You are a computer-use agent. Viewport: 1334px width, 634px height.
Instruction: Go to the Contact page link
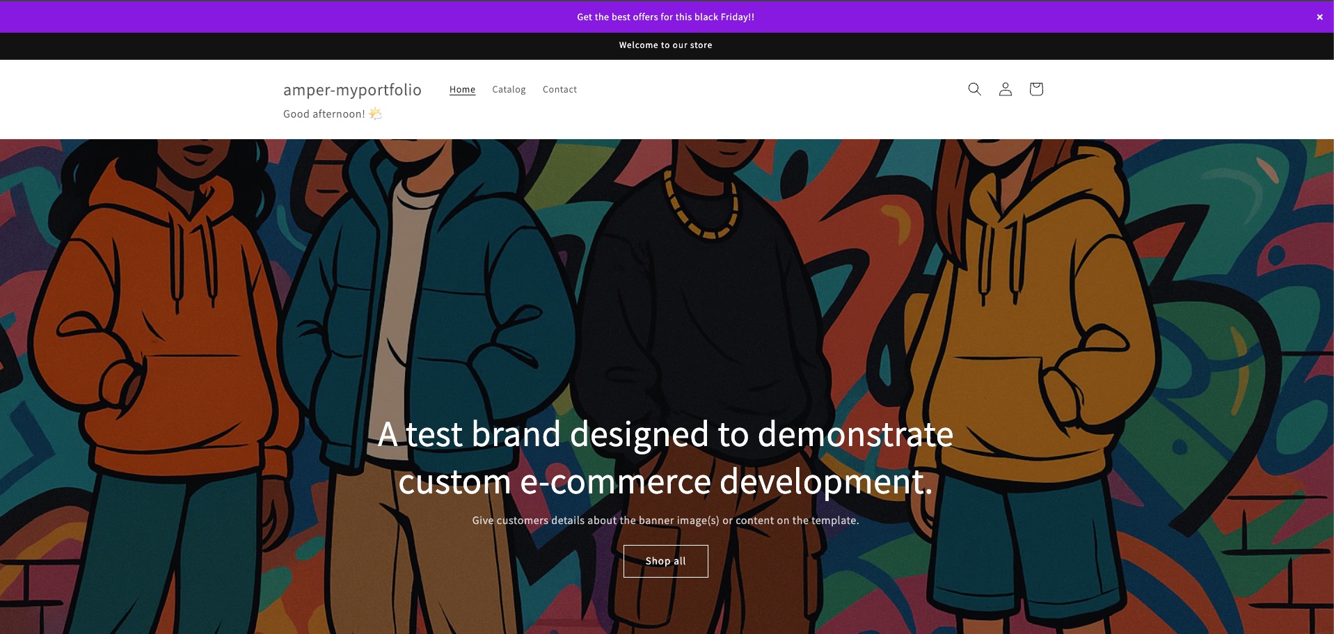pos(559,90)
